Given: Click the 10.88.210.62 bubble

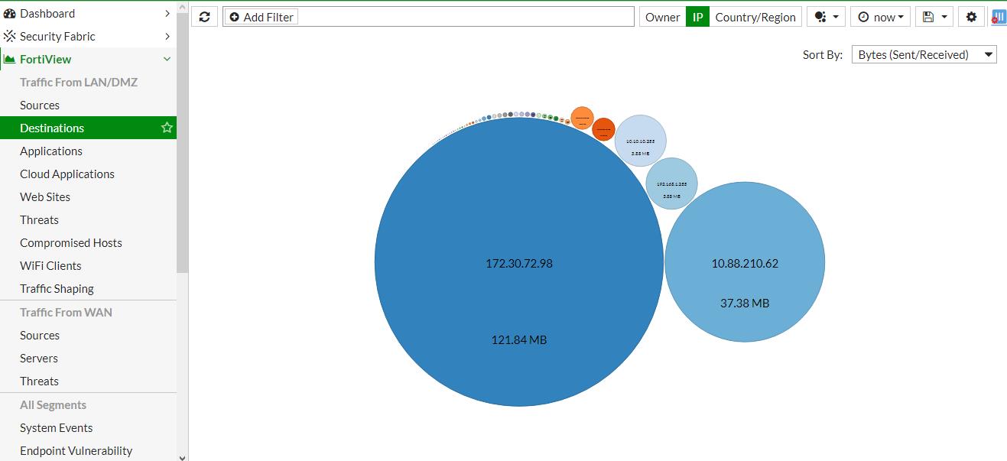Looking at the screenshot, I should coord(745,261).
